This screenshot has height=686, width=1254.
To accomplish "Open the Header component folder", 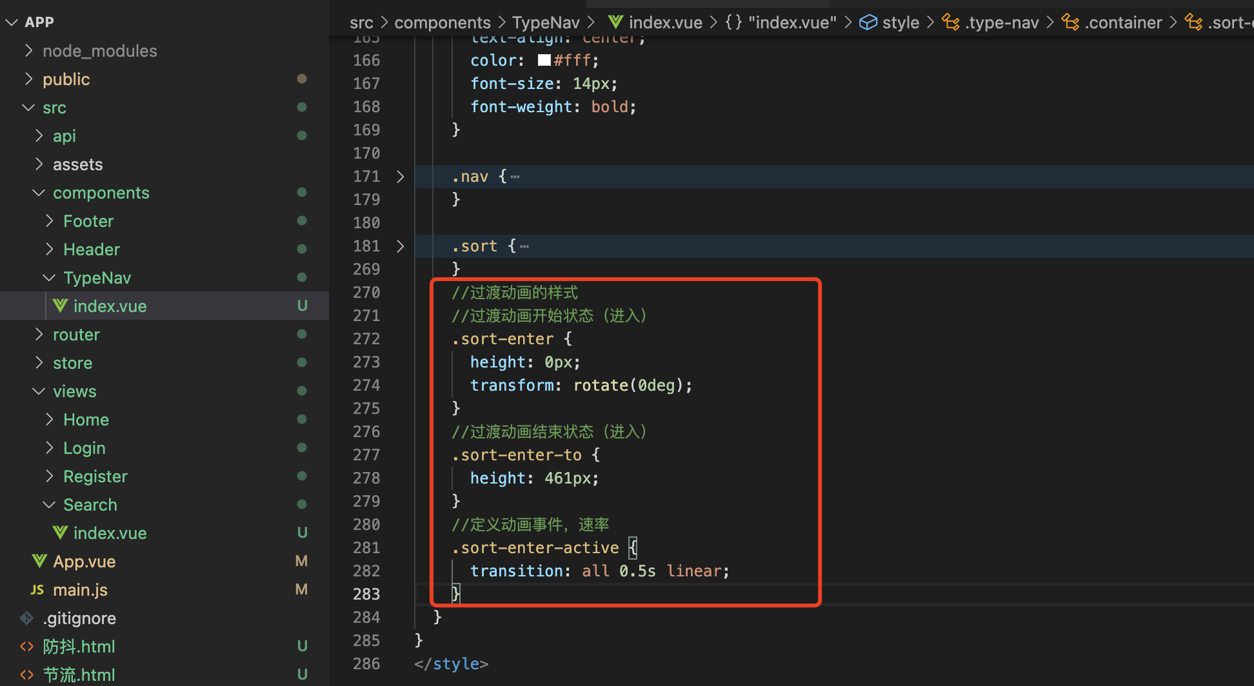I will 164,249.
